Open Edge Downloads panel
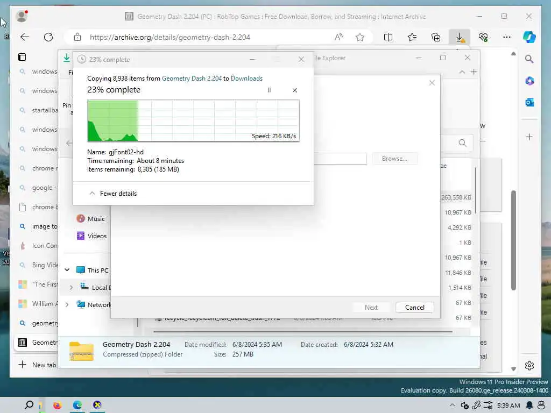This screenshot has height=413, width=551. pos(460,37)
